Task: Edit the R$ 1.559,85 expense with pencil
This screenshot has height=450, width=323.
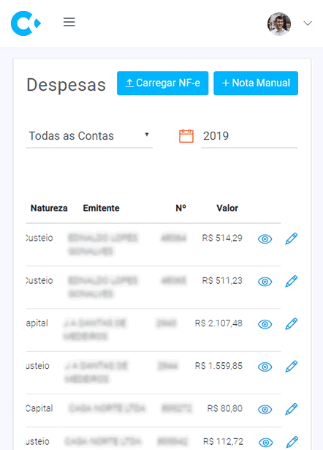Action: point(291,367)
